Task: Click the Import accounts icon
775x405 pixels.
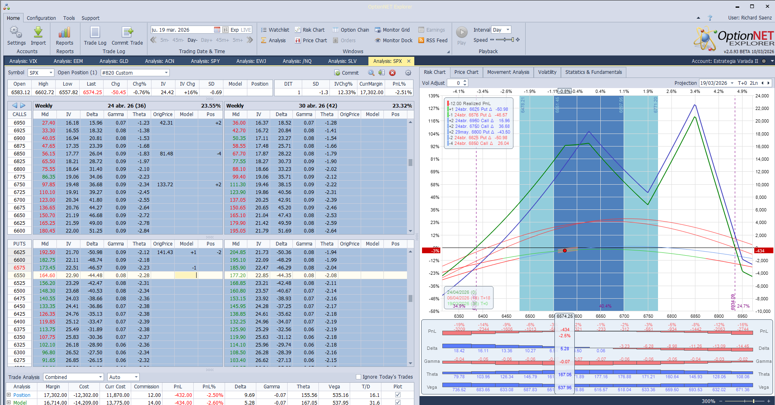Action: coord(38,32)
